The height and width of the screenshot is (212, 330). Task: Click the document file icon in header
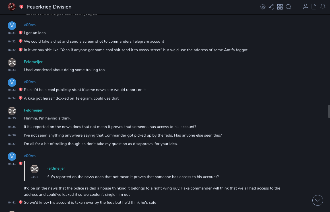[314, 7]
